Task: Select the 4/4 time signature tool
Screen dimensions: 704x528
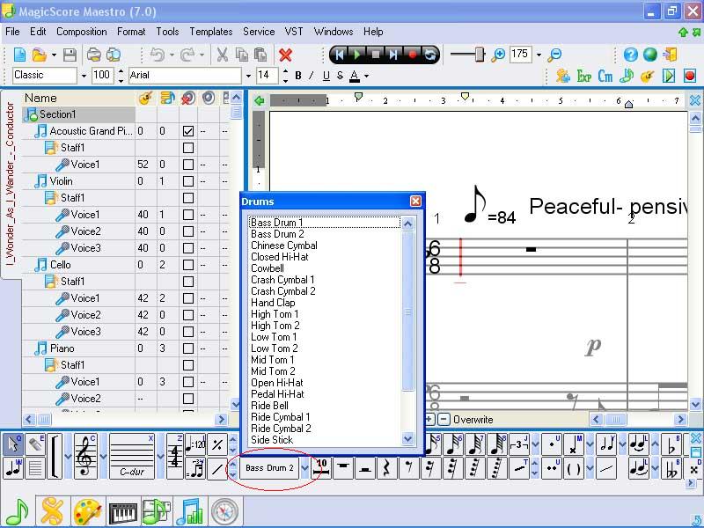Action: coord(175,456)
